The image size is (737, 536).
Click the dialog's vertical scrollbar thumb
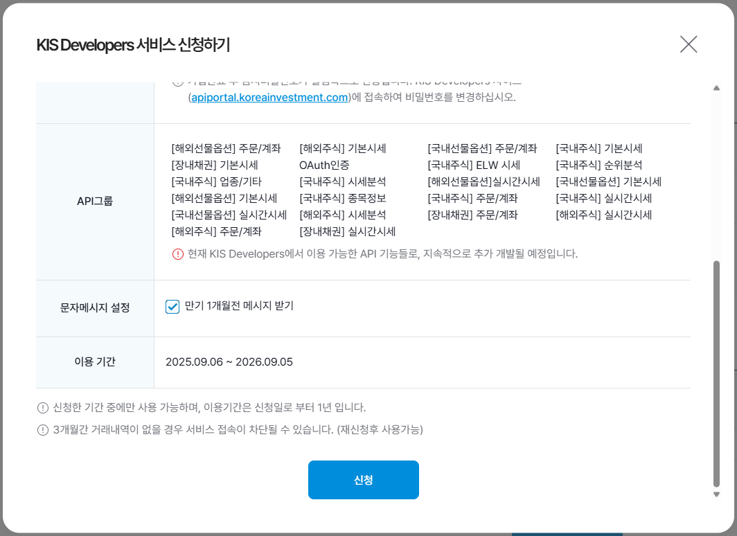pos(716,374)
